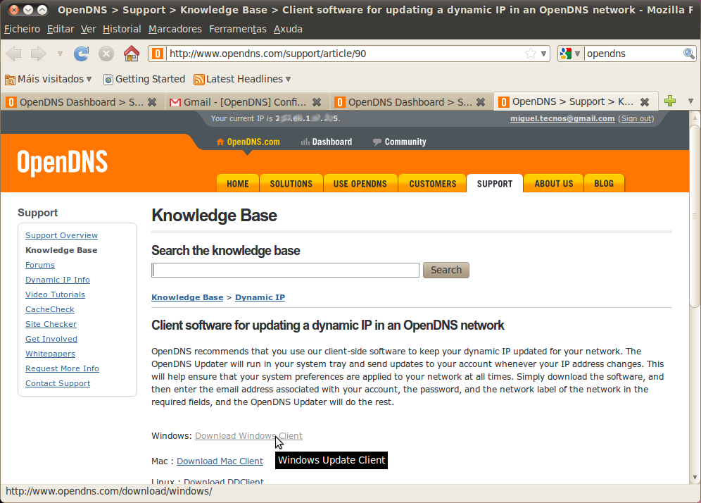The height and width of the screenshot is (503, 701).
Task: Go forward with the forward arrow
Action: (39, 54)
